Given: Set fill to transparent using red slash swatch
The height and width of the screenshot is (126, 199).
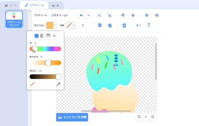Looking at the screenshot, I should tap(32, 84).
